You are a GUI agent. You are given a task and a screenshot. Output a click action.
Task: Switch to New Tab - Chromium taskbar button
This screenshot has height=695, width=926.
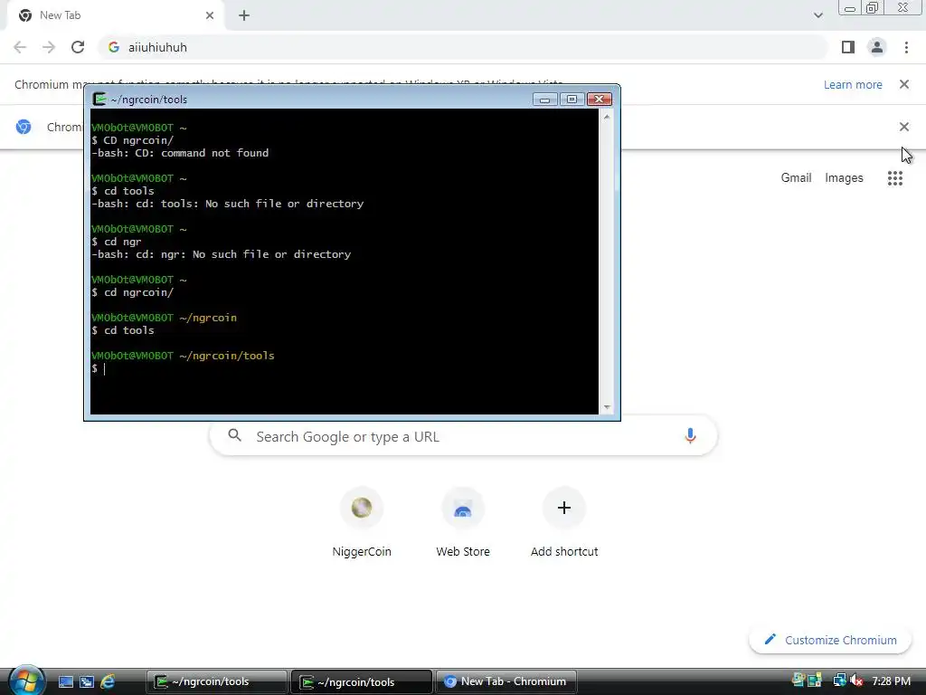[506, 681]
